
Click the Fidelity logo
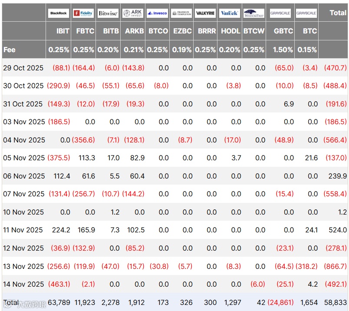coord(83,13)
